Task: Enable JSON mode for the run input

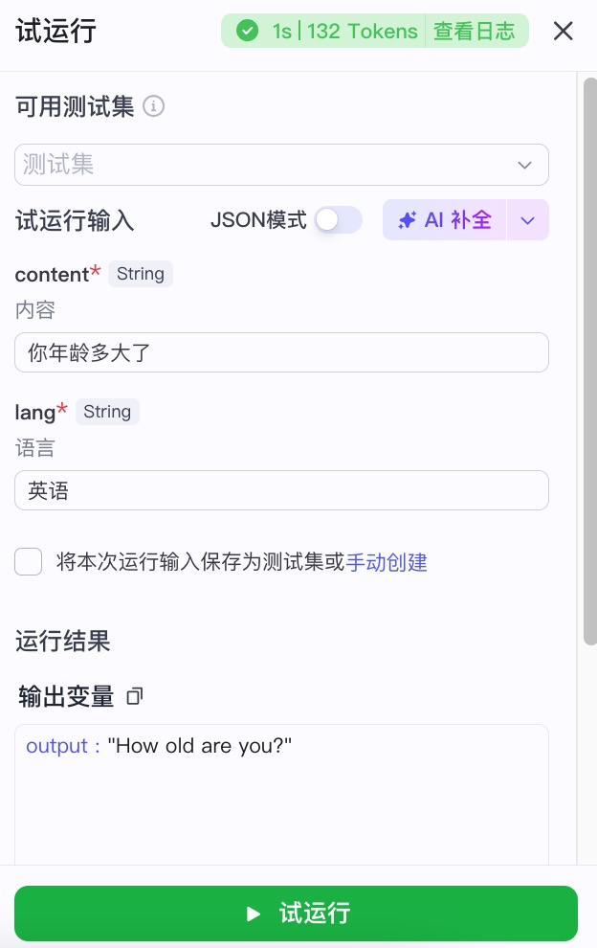Action: coord(339,219)
